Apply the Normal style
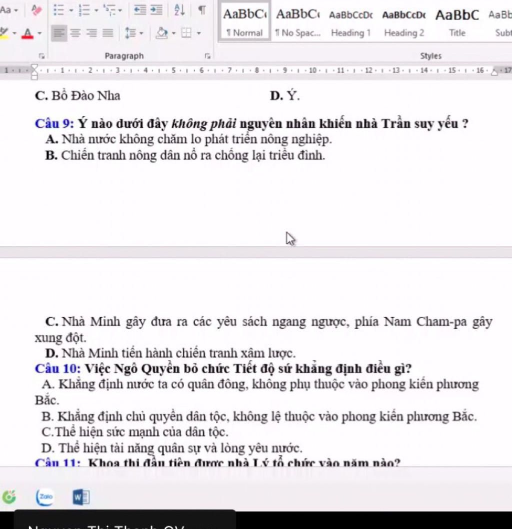512x529 pixels. click(244, 21)
